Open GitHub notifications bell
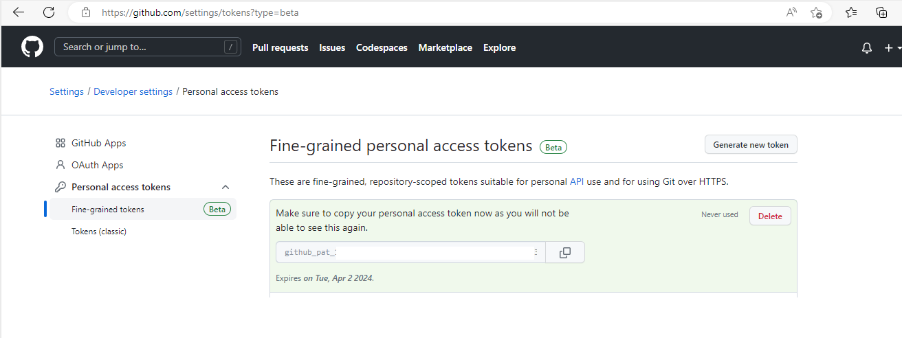Viewport: 902px width, 338px height. coord(867,47)
